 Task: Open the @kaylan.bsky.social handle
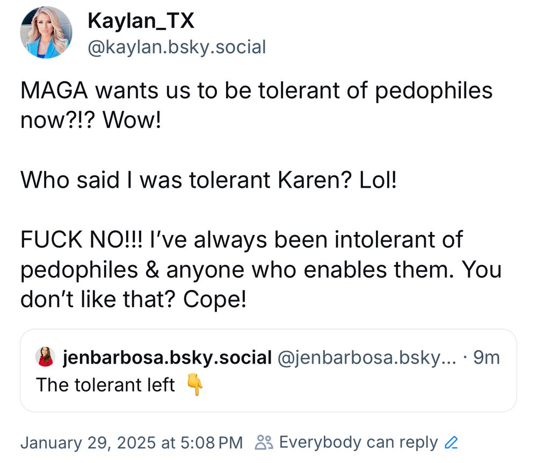pyautogui.click(x=176, y=47)
